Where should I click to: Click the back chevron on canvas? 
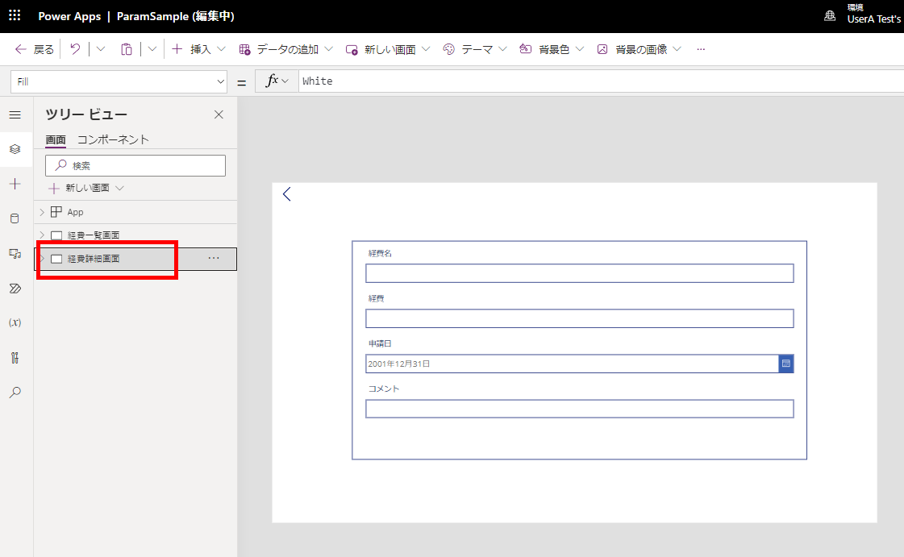[286, 194]
